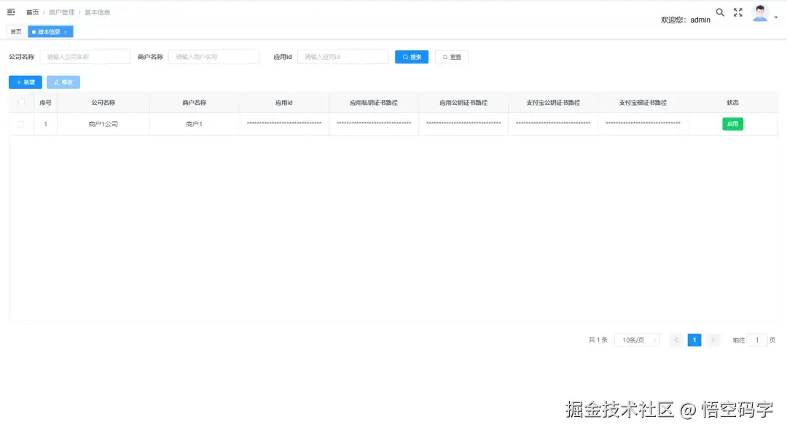
Task: Close the 基本信息 tab with its x
Action: tap(64, 31)
